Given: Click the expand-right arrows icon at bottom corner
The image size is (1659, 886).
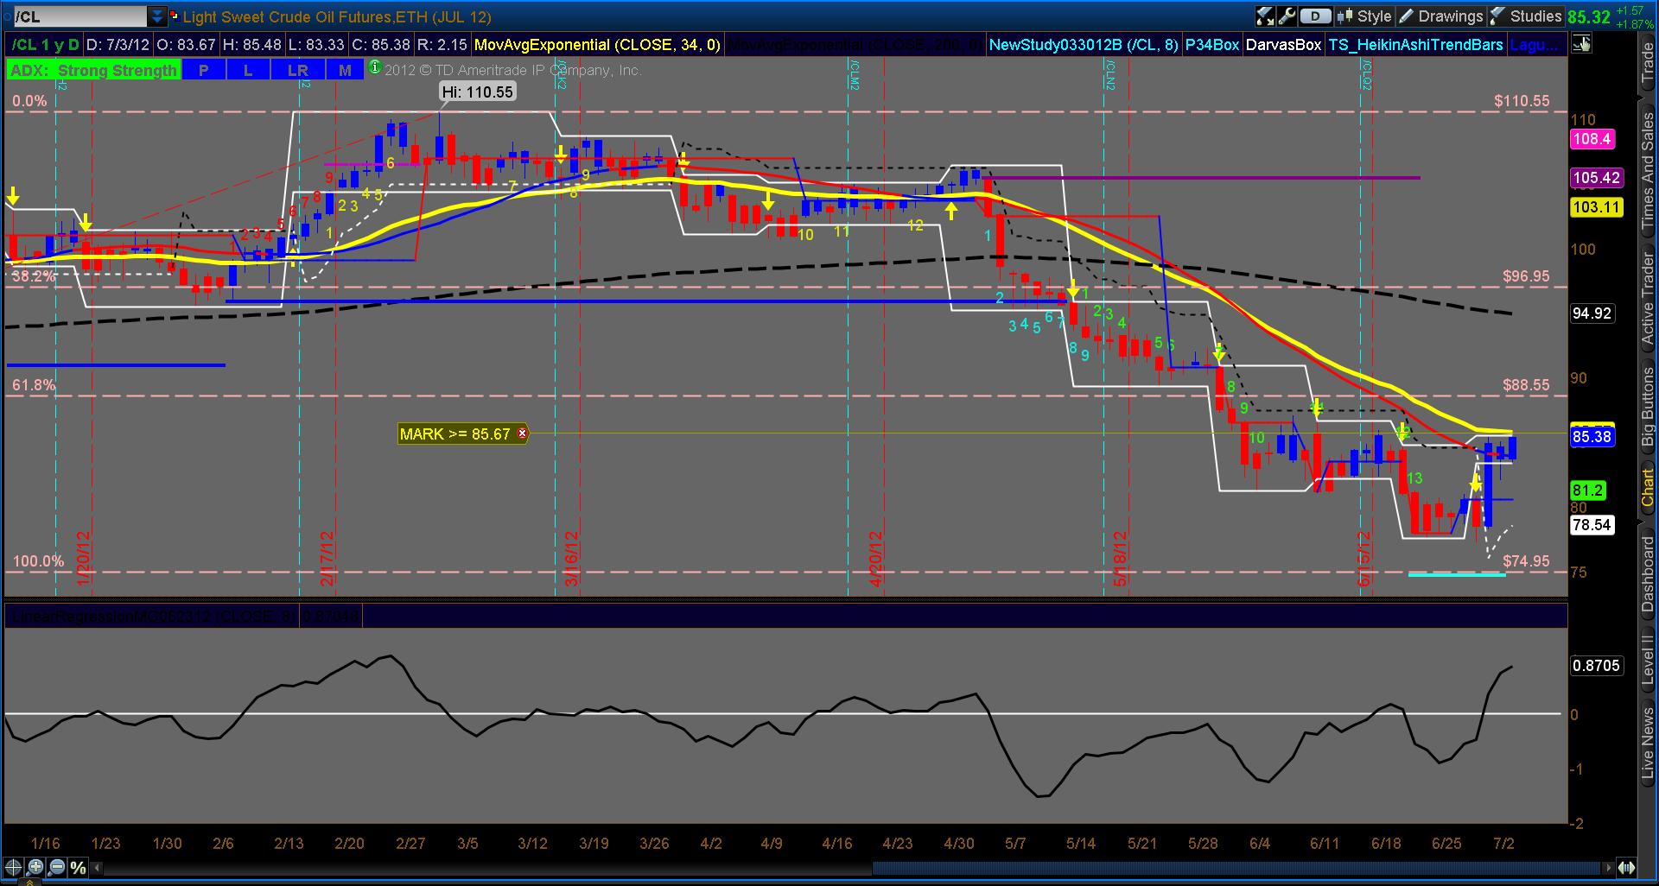Looking at the screenshot, I should pyautogui.click(x=1627, y=868).
